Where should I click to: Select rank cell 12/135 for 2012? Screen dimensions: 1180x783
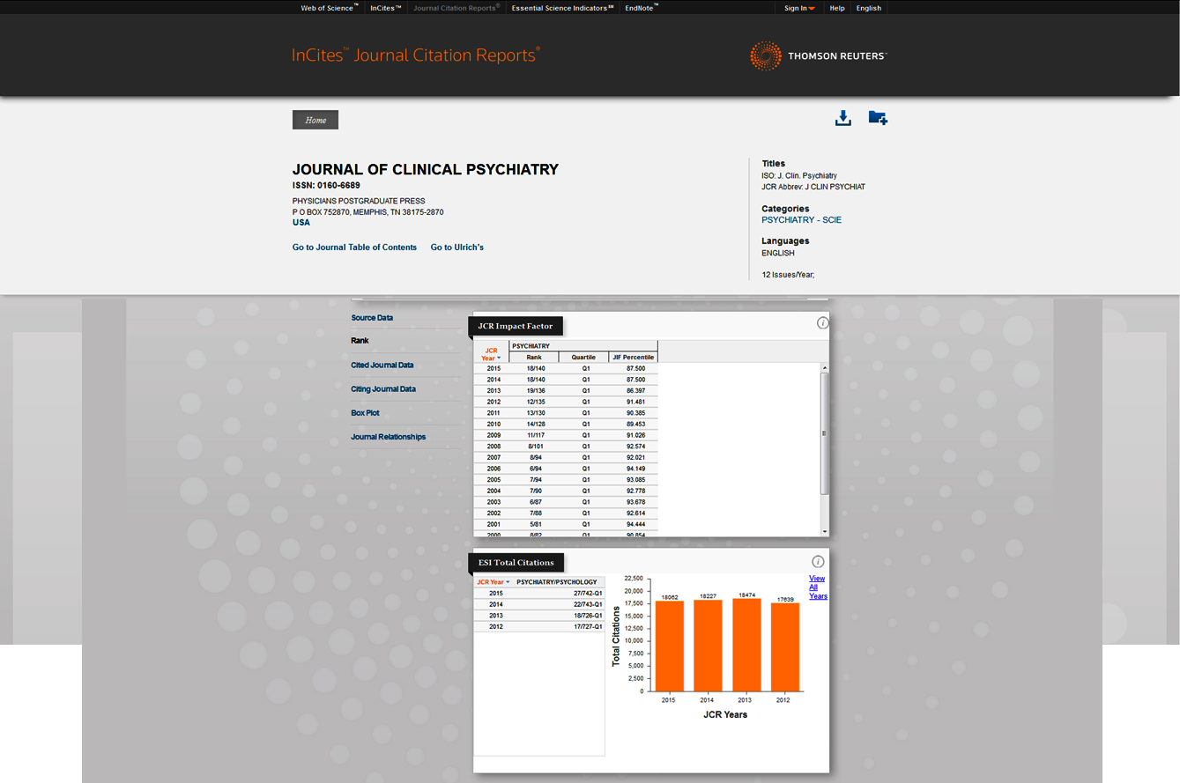point(536,402)
